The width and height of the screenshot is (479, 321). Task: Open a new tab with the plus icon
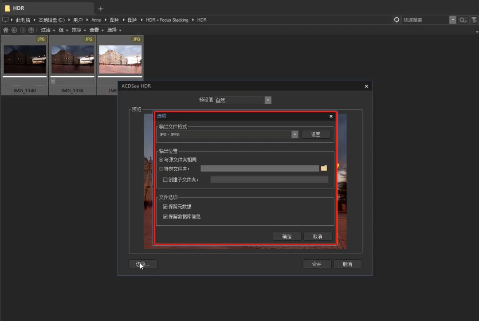[101, 9]
